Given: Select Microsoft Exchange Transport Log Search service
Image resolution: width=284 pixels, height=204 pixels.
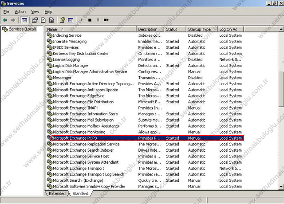Looking at the screenshot, I should pyautogui.click(x=89, y=174).
